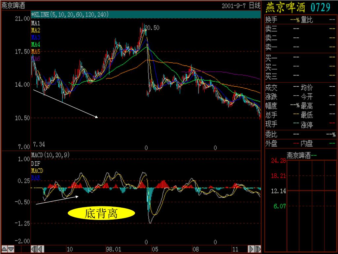This screenshot has width=338, height=254.
Task: Select the MA2 legend label
Action: tap(36, 30)
